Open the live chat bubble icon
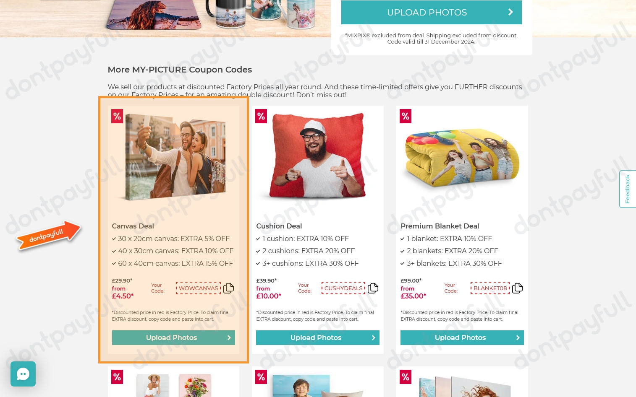 [23, 374]
